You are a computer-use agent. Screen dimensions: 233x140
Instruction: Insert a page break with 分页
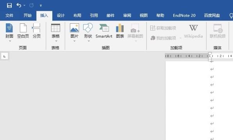coord(37,31)
